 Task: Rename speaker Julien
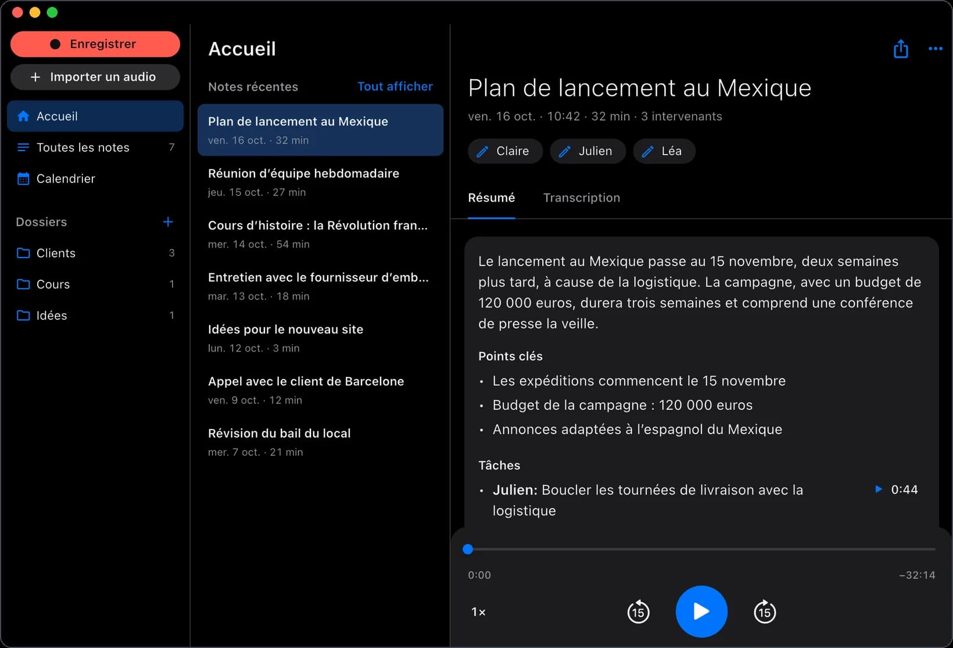tap(587, 151)
